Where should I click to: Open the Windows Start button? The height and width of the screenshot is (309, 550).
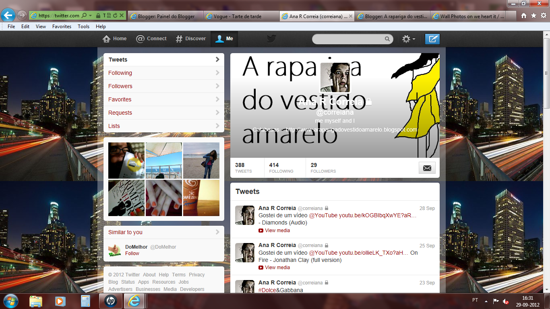click(x=10, y=301)
